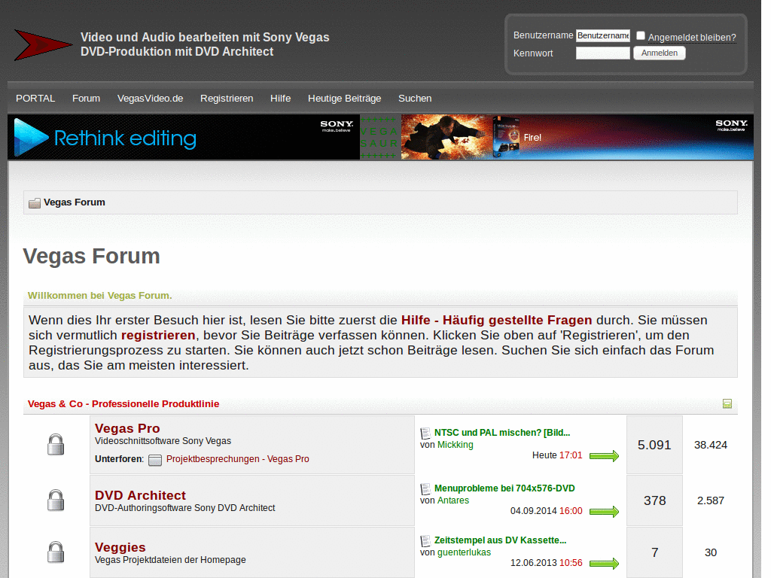Click the post icon next to Menuprobleme bei 704x576-DVD
This screenshot has width=771, height=578.
coord(425,488)
